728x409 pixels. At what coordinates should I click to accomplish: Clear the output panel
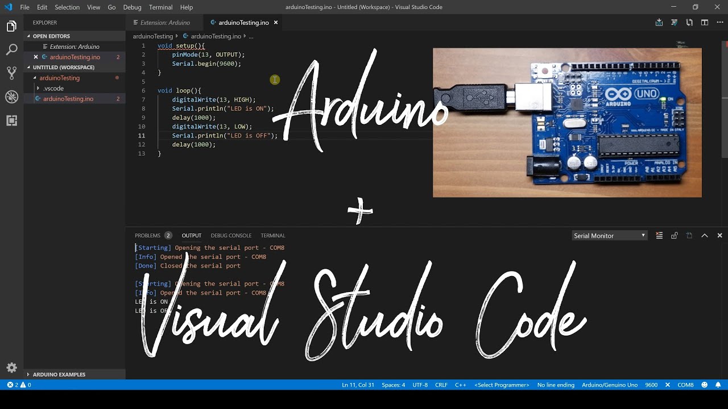(x=659, y=235)
